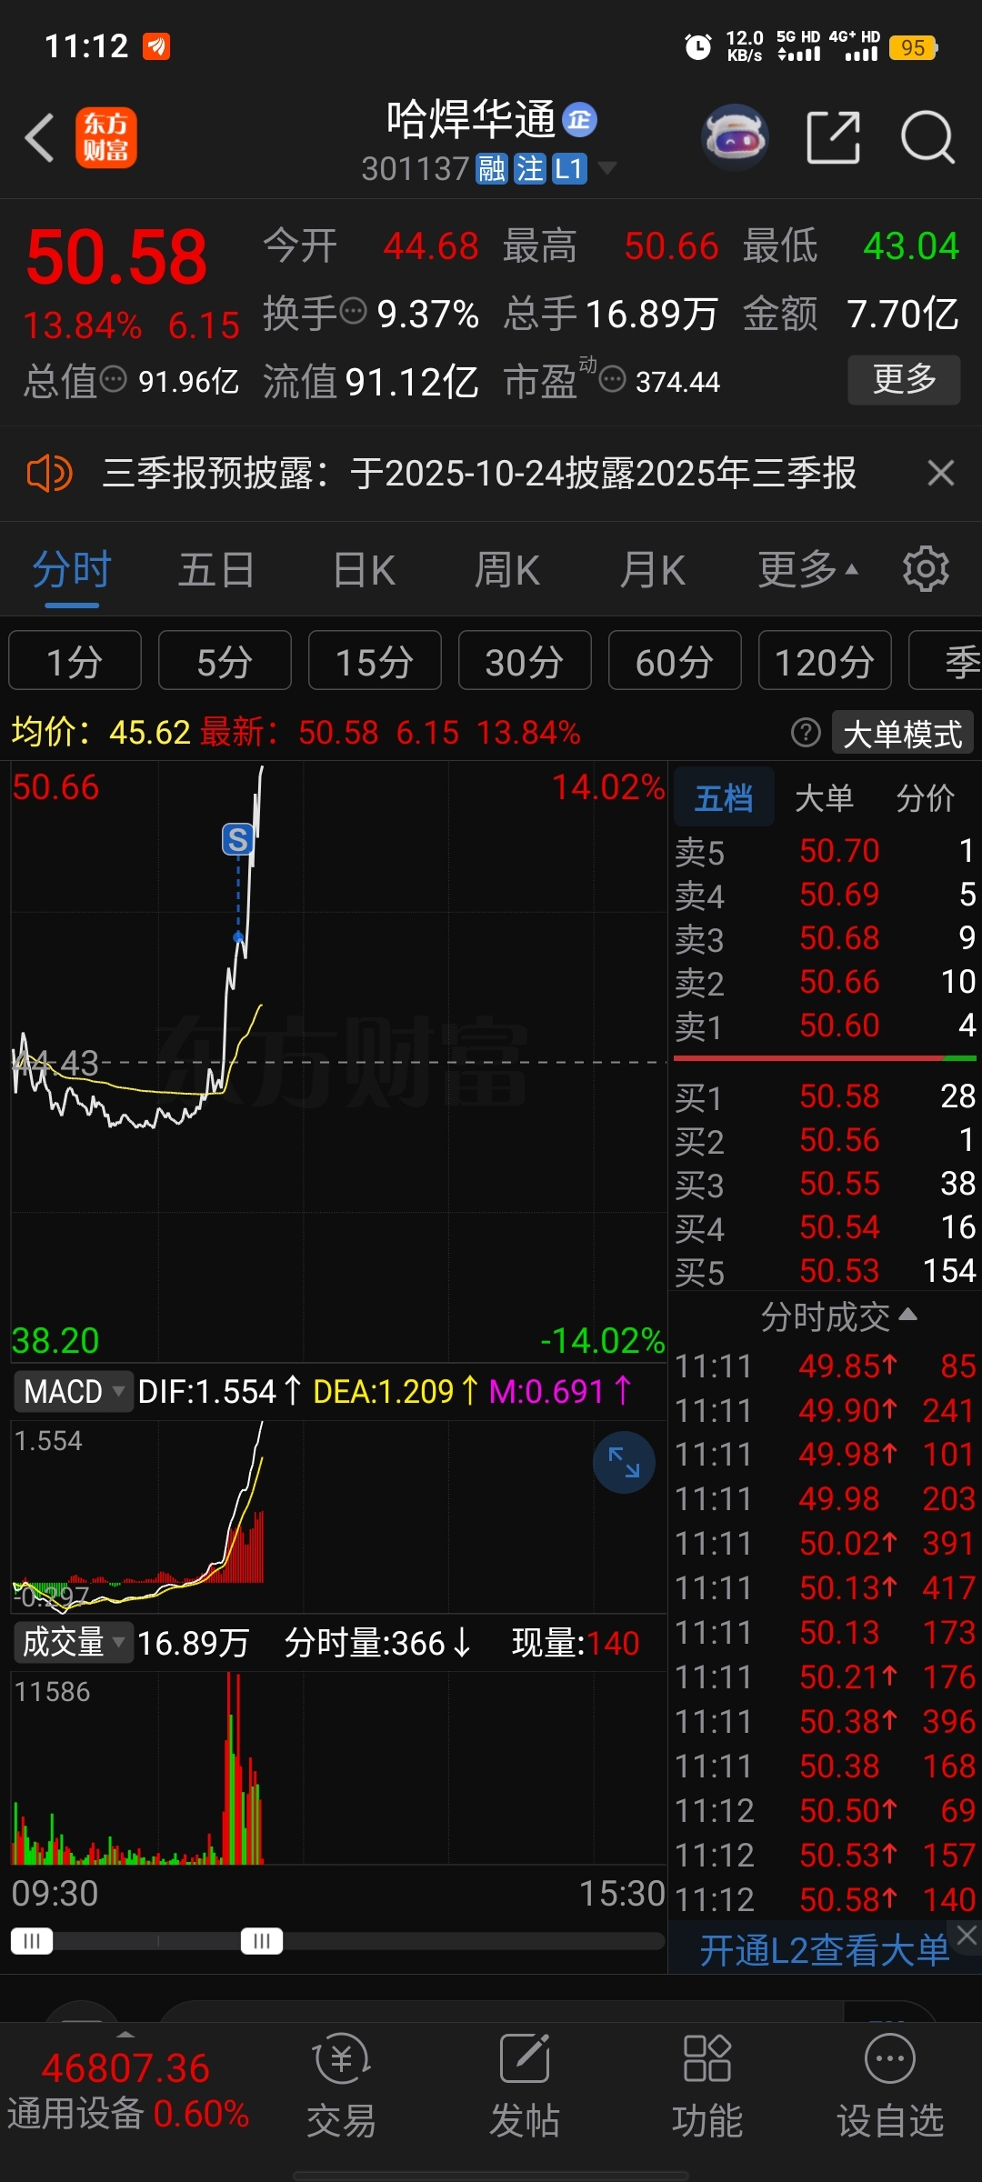The image size is (982, 2182).
Task: Tap the 买5 50.53 order row
Action: click(826, 1271)
